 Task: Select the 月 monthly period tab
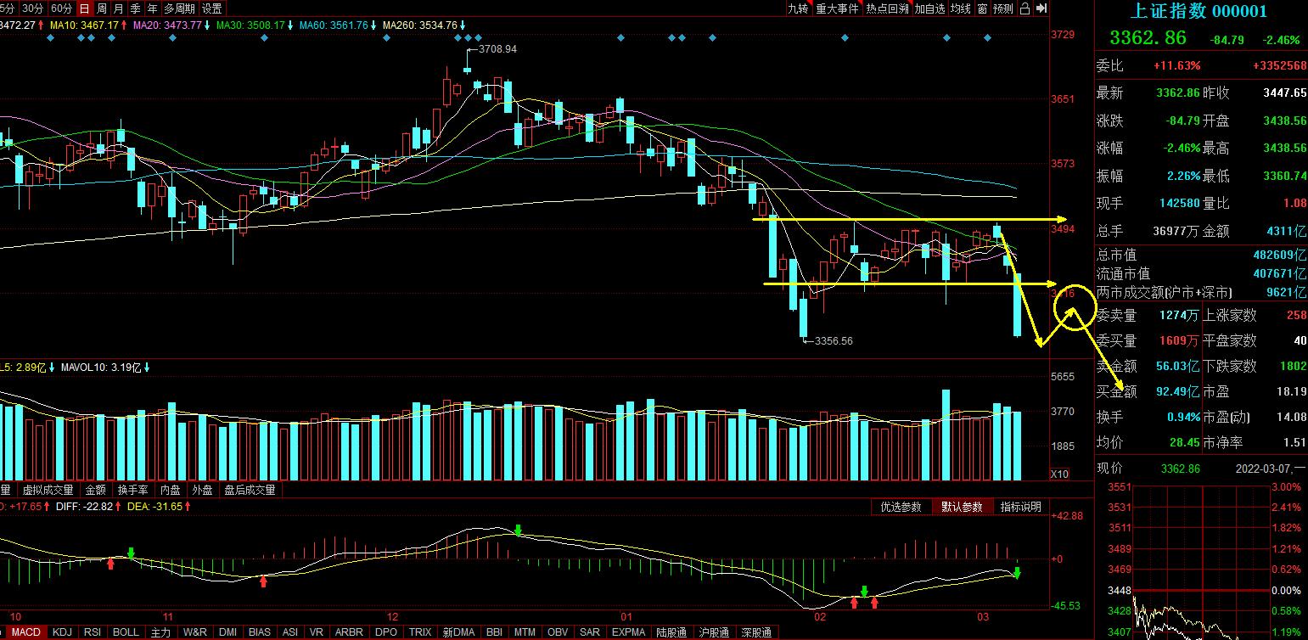coord(118,8)
